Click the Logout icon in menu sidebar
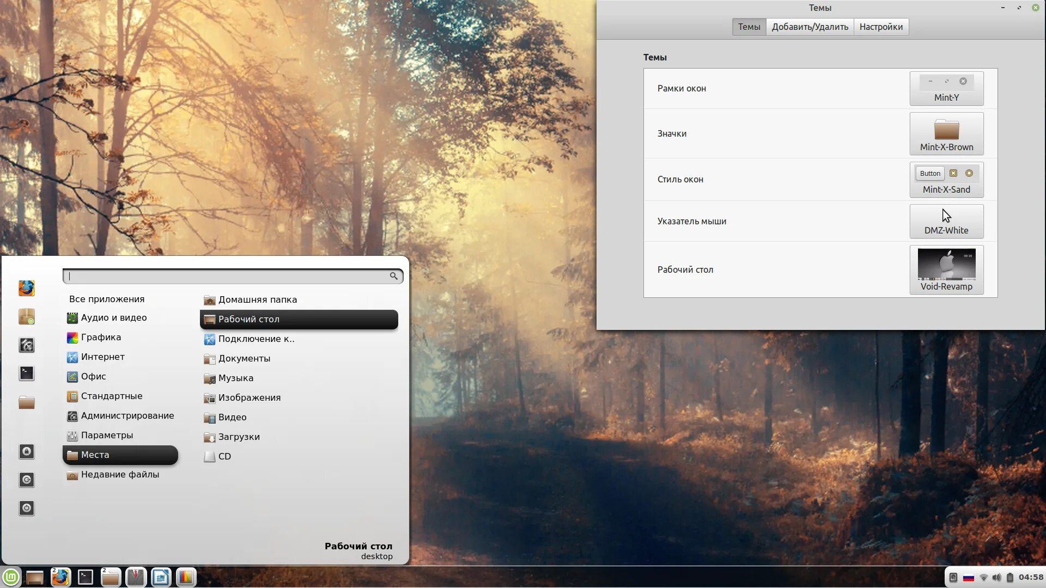Screen dimensions: 1046x588 [x=26, y=480]
